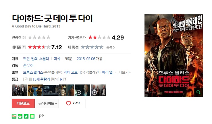Viewport: 212px width, 124px height.
Task: Click the green square memo icon
Action: click(x=32, y=116)
